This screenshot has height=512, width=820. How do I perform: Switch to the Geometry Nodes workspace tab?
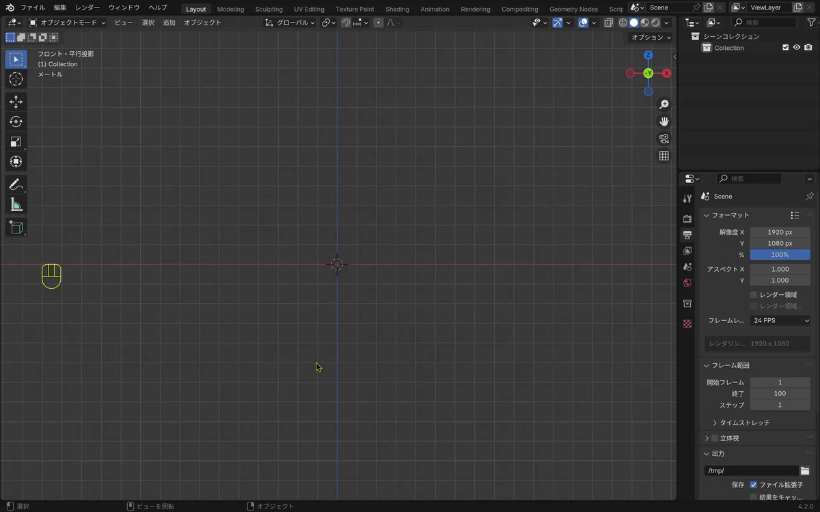click(573, 9)
